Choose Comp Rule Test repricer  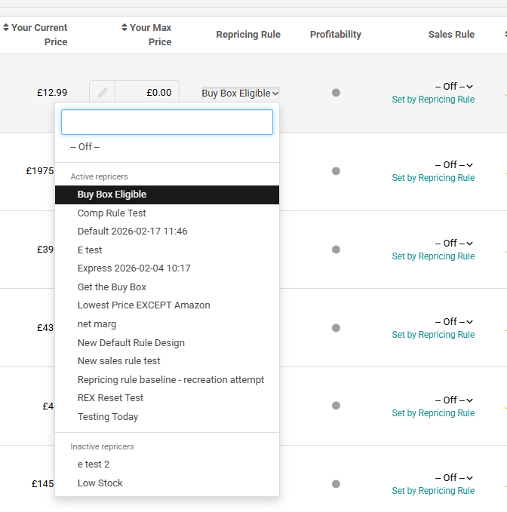pyautogui.click(x=167, y=213)
